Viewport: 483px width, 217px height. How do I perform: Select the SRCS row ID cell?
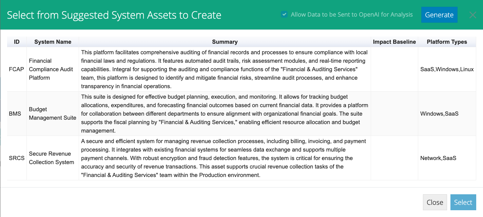(x=17, y=158)
